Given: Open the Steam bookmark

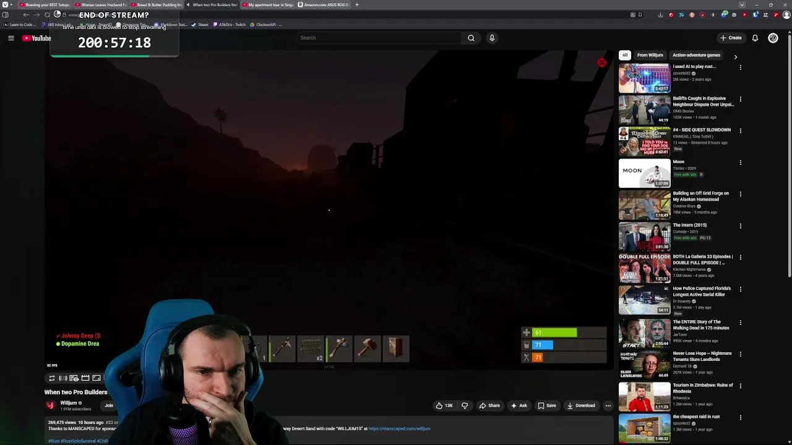Looking at the screenshot, I should click(x=200, y=25).
